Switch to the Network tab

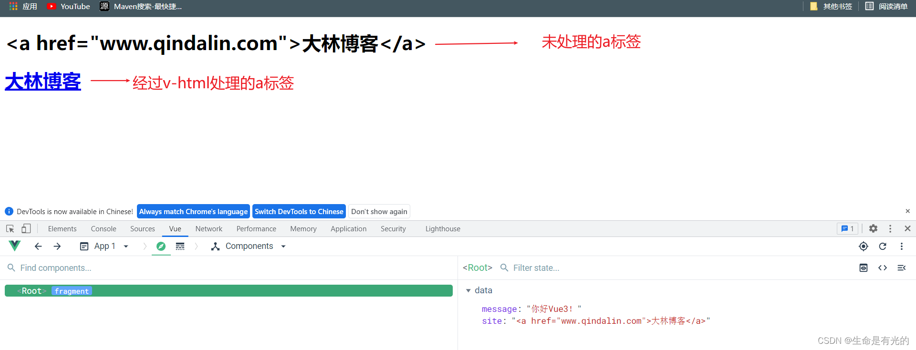click(x=209, y=229)
